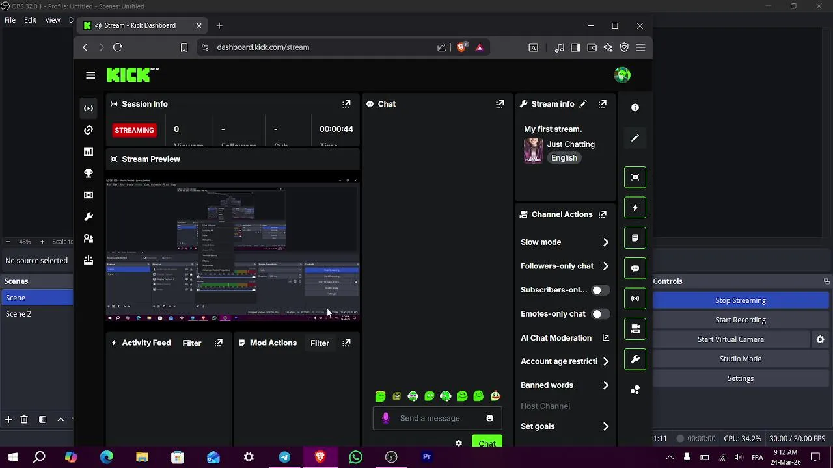
Task: Expand Account age restriction options
Action: click(606, 361)
